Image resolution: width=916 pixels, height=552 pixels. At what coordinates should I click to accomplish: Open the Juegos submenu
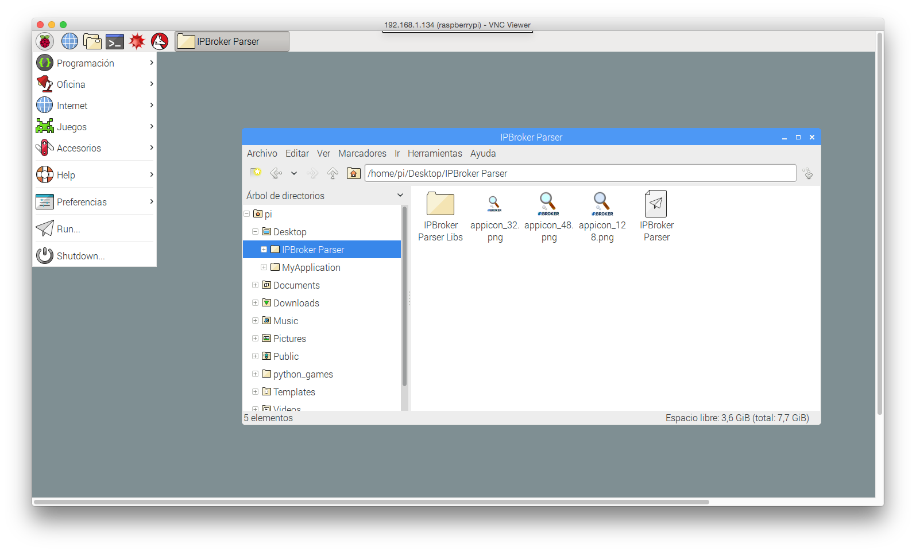(95, 127)
